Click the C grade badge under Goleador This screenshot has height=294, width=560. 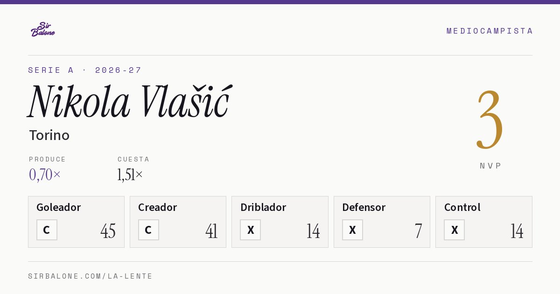(47, 230)
